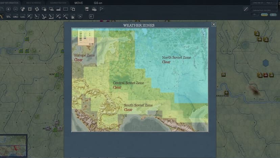Image resolution: width=280 pixels, height=158 pixels.
Task: Click the Vehicle Pool info field
Action: (x=263, y=11)
